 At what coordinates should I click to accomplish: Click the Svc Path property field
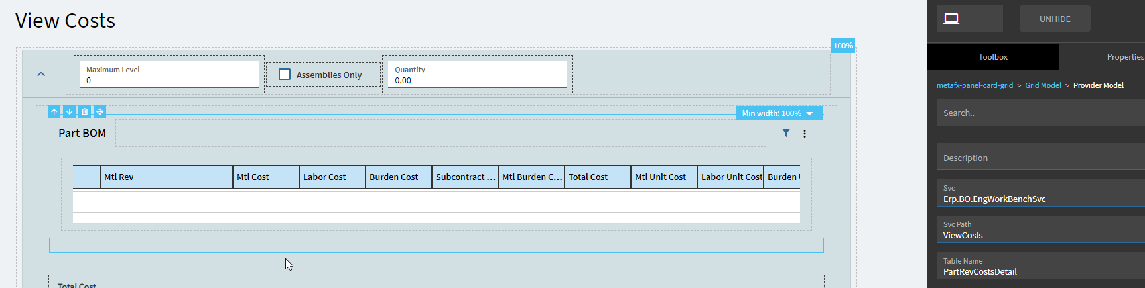[1040, 230]
